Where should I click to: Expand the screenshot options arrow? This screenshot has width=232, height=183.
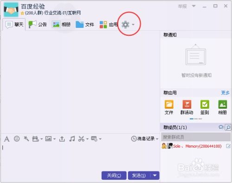[x=87, y=139]
